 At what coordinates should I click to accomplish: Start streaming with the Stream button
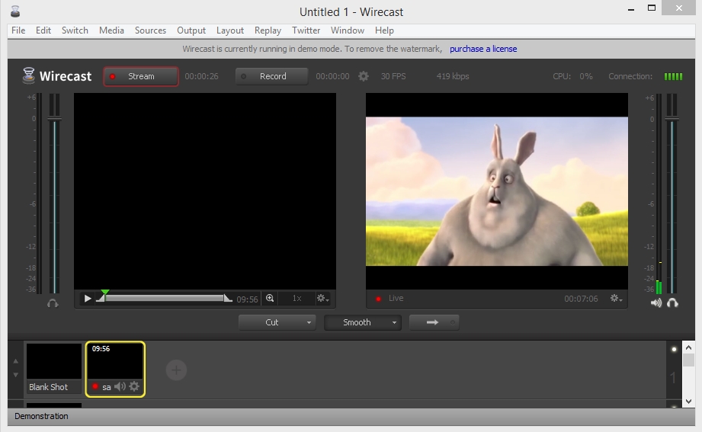tap(140, 76)
